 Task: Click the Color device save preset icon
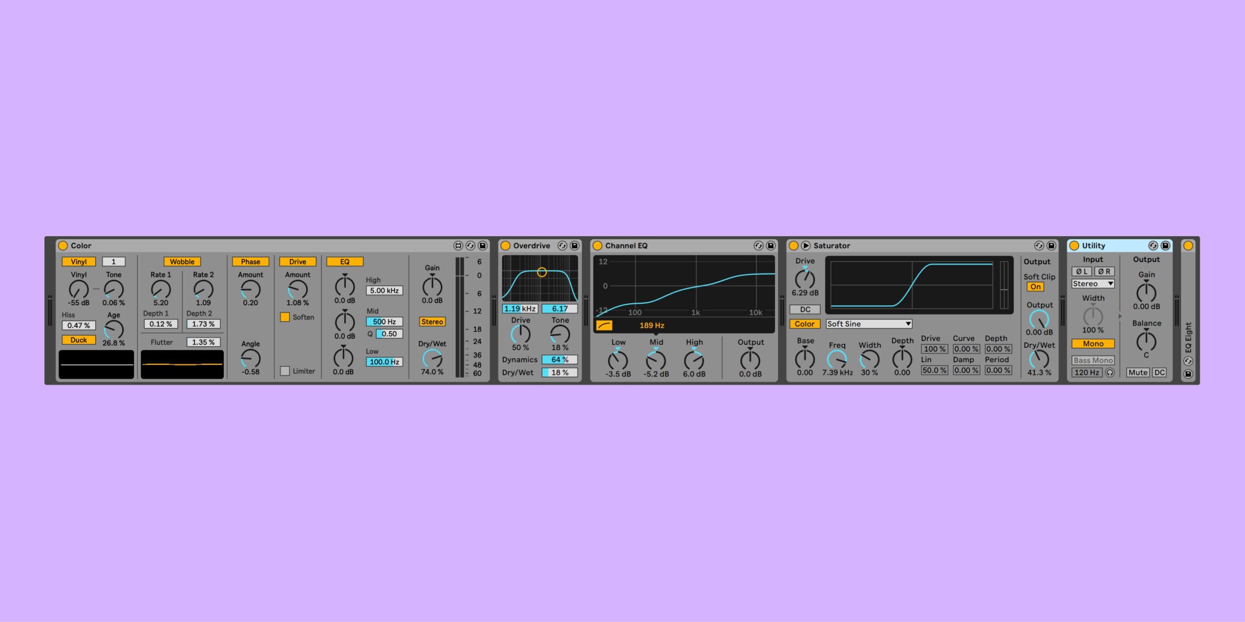pyautogui.click(x=482, y=246)
